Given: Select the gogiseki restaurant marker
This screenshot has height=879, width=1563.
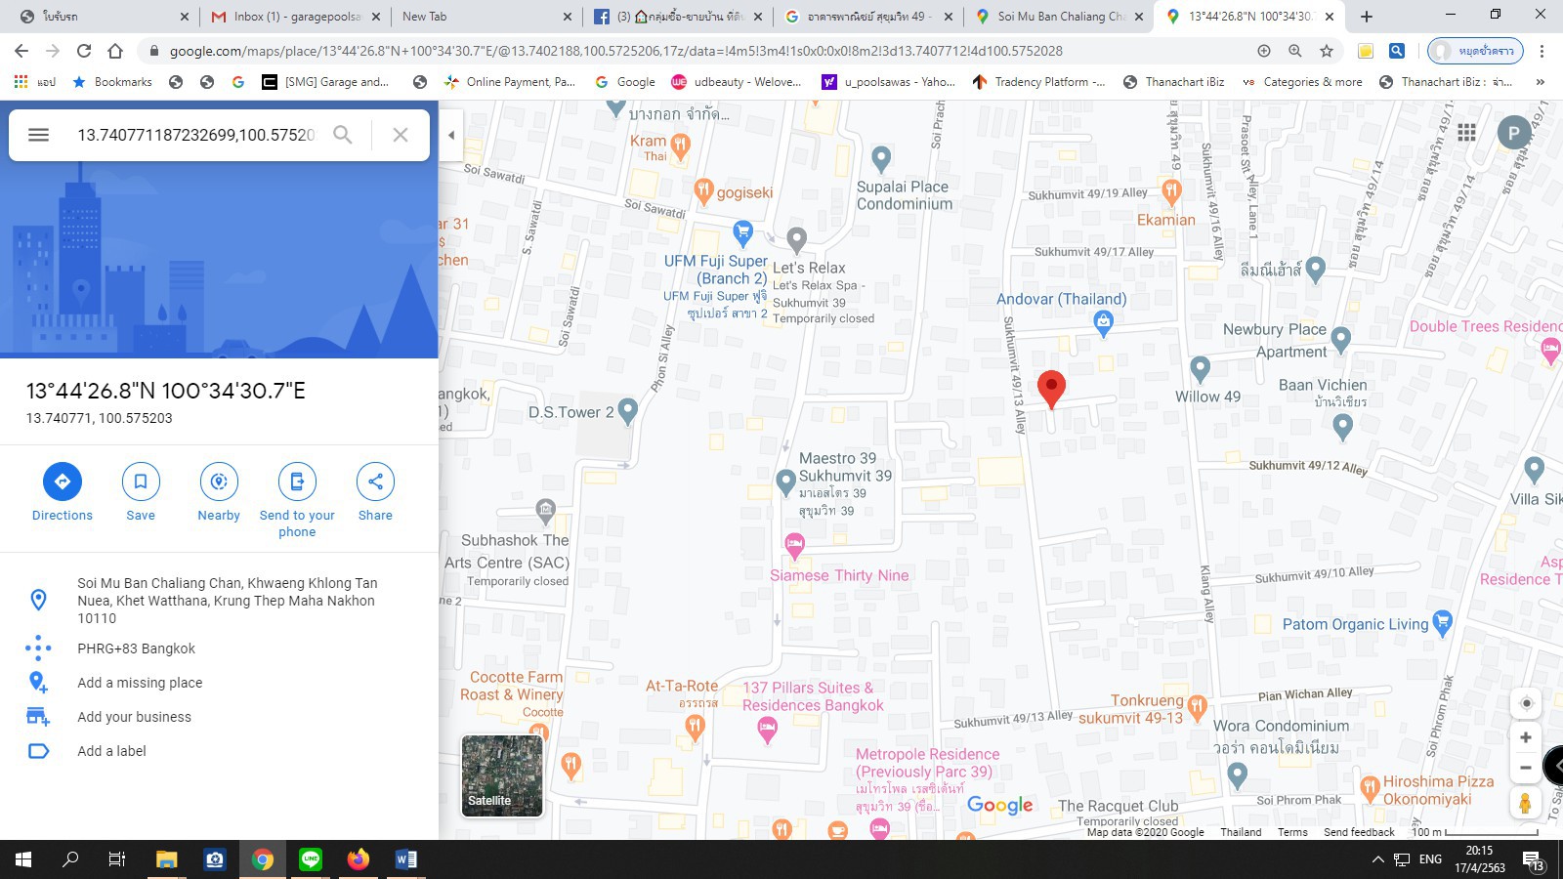Looking at the screenshot, I should 703,190.
